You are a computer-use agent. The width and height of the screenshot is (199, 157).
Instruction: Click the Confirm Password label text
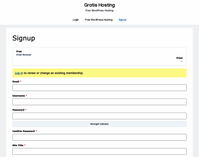pos(23,131)
